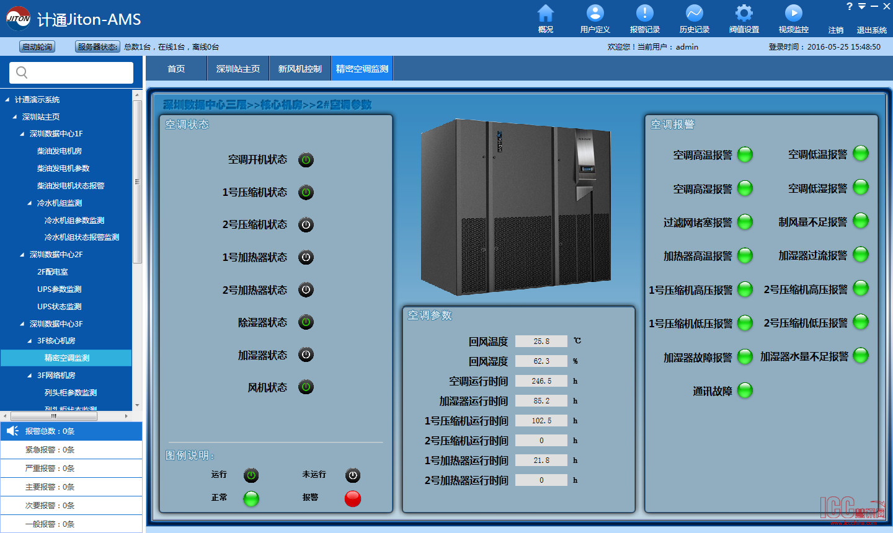Click 2号加热器状态 power indicator
893x533 pixels.
pyautogui.click(x=306, y=289)
